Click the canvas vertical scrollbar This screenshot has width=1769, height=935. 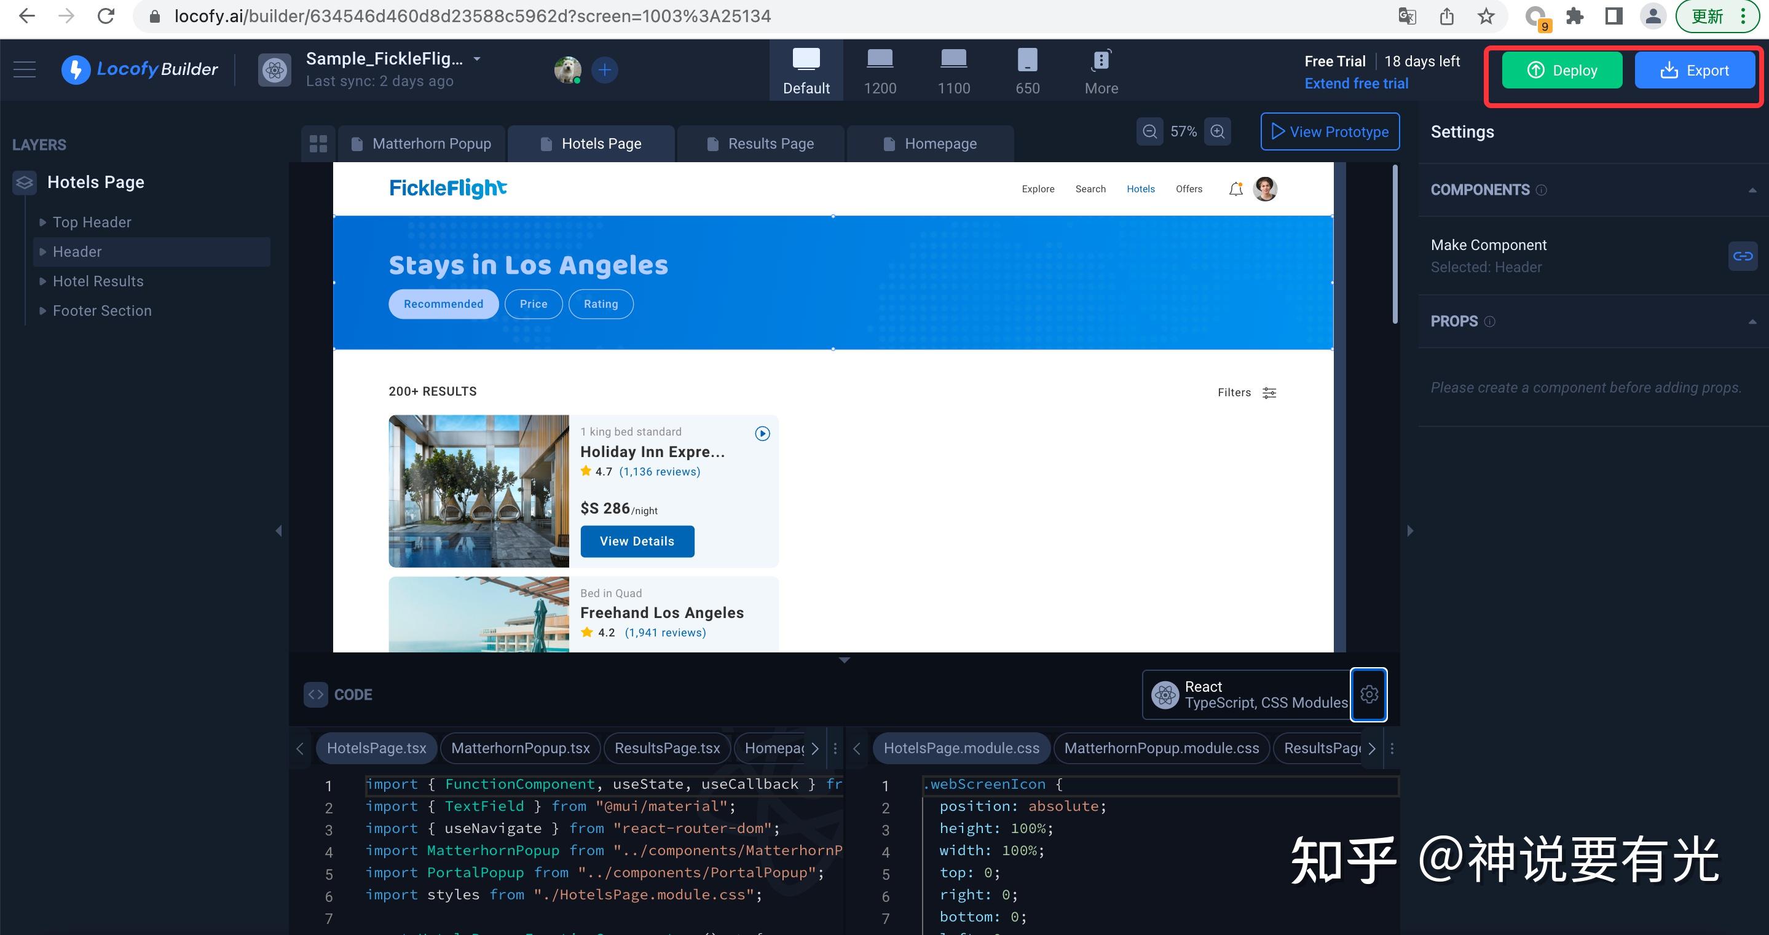point(1395,244)
